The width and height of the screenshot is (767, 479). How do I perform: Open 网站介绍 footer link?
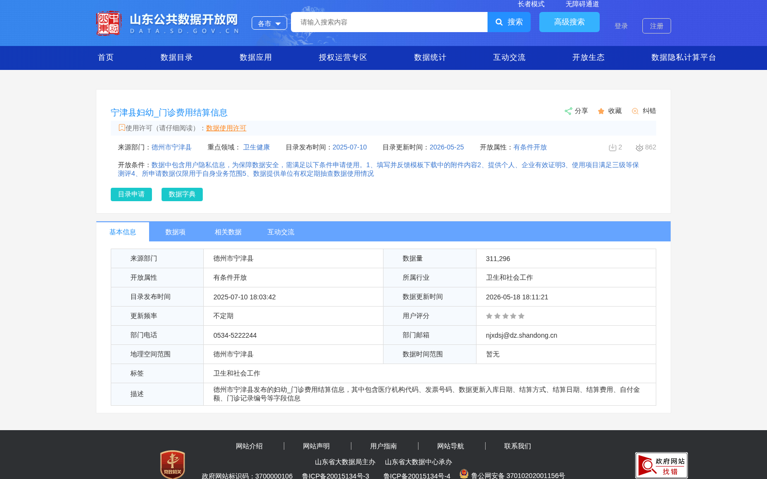click(249, 446)
